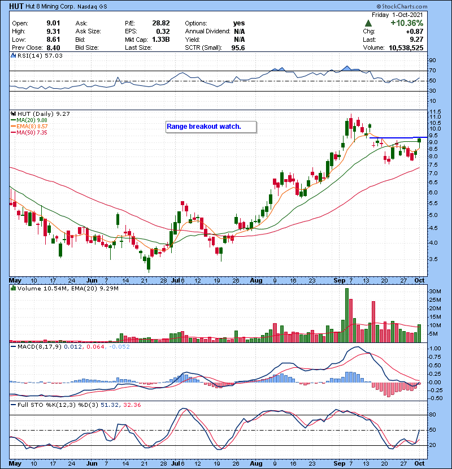The image size is (452, 469).
Task: Open the StockCharts.com watermark link
Action: point(402,6)
